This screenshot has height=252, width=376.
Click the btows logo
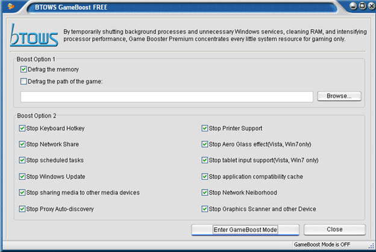[34, 36]
